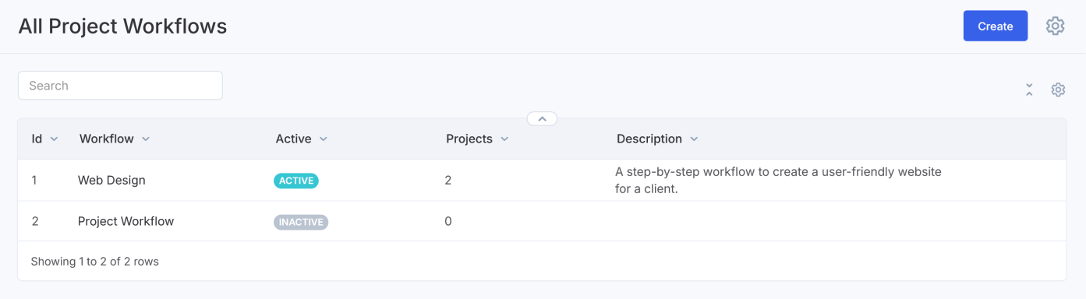
Task: Click the Description column header label
Action: click(649, 139)
